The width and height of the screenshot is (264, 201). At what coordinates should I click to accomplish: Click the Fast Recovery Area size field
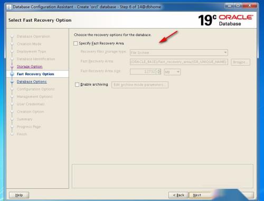pyautogui.click(x=143, y=72)
